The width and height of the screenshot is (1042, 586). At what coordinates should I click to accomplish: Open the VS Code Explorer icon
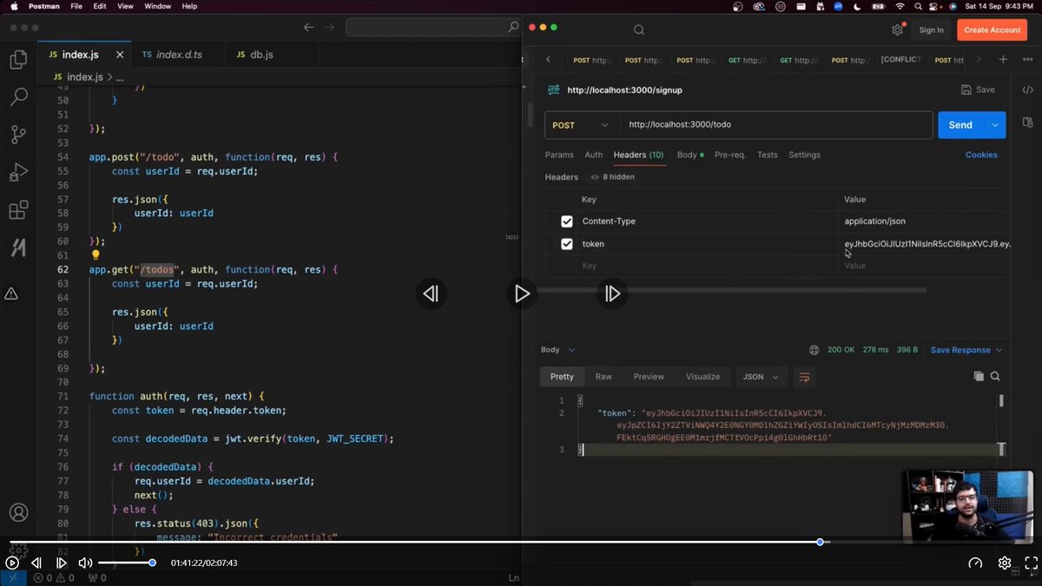pyautogui.click(x=18, y=60)
